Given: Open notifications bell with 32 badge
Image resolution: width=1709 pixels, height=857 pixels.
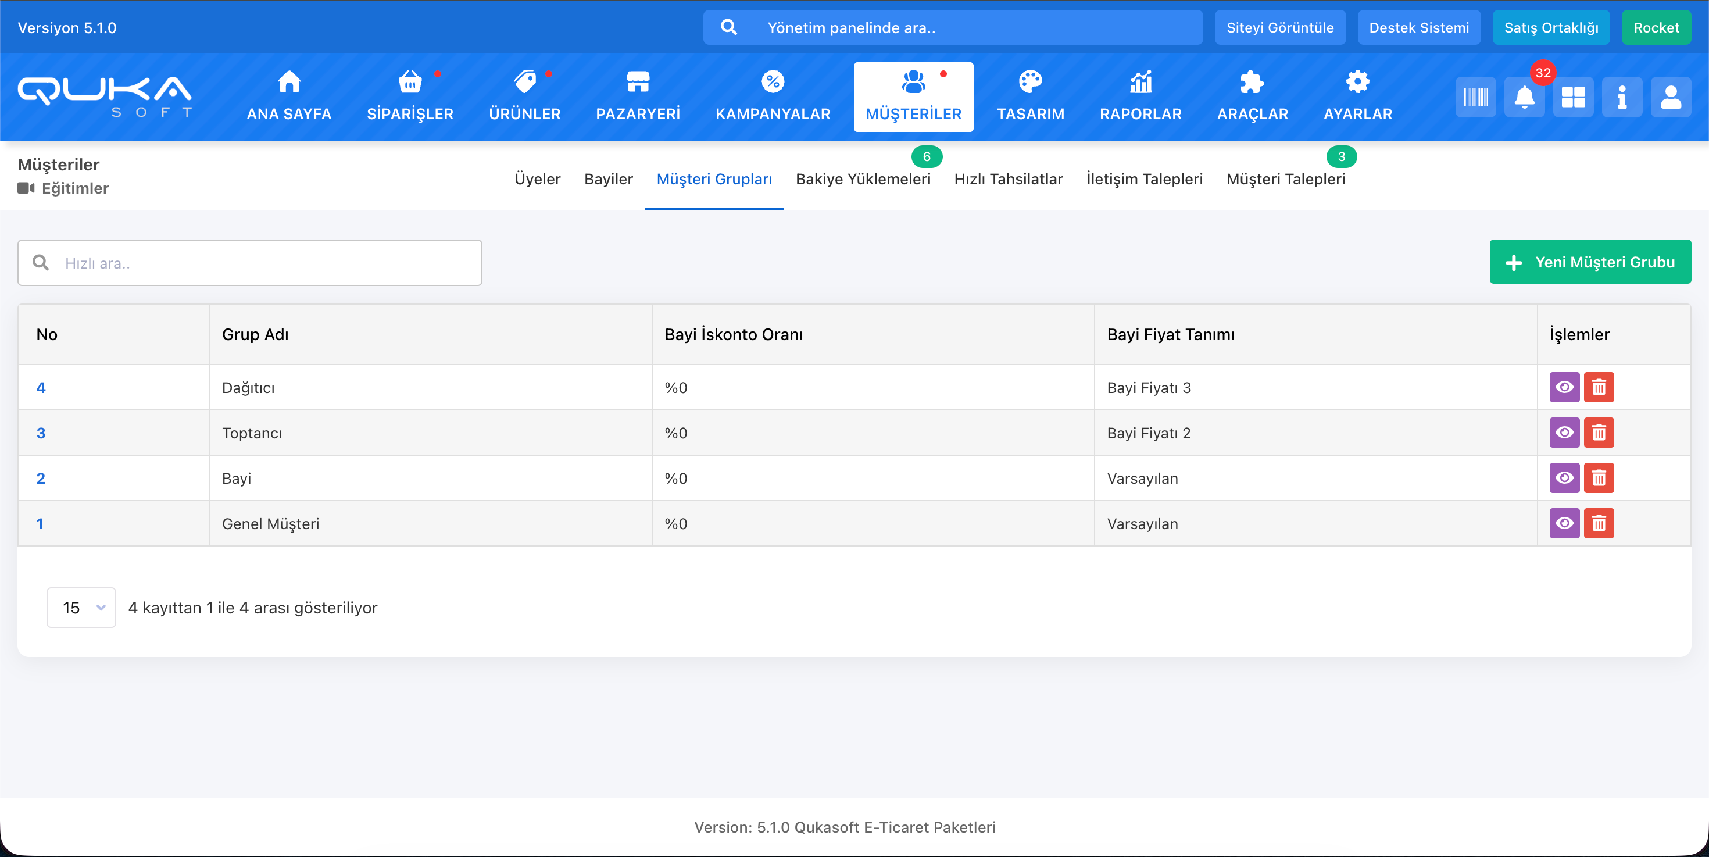Looking at the screenshot, I should [1524, 98].
